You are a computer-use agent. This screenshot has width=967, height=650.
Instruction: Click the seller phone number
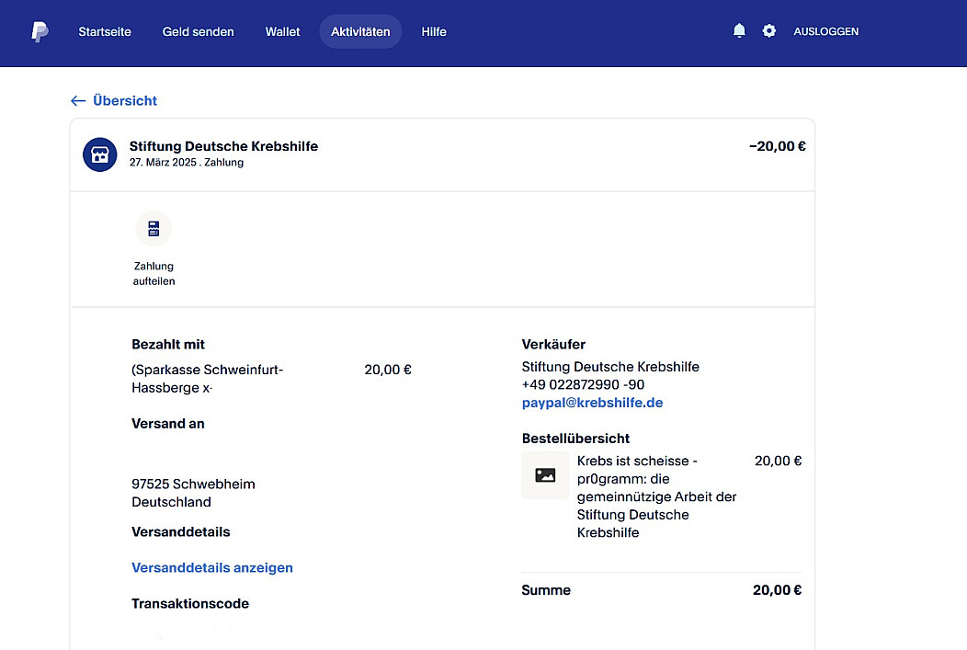pyautogui.click(x=583, y=384)
